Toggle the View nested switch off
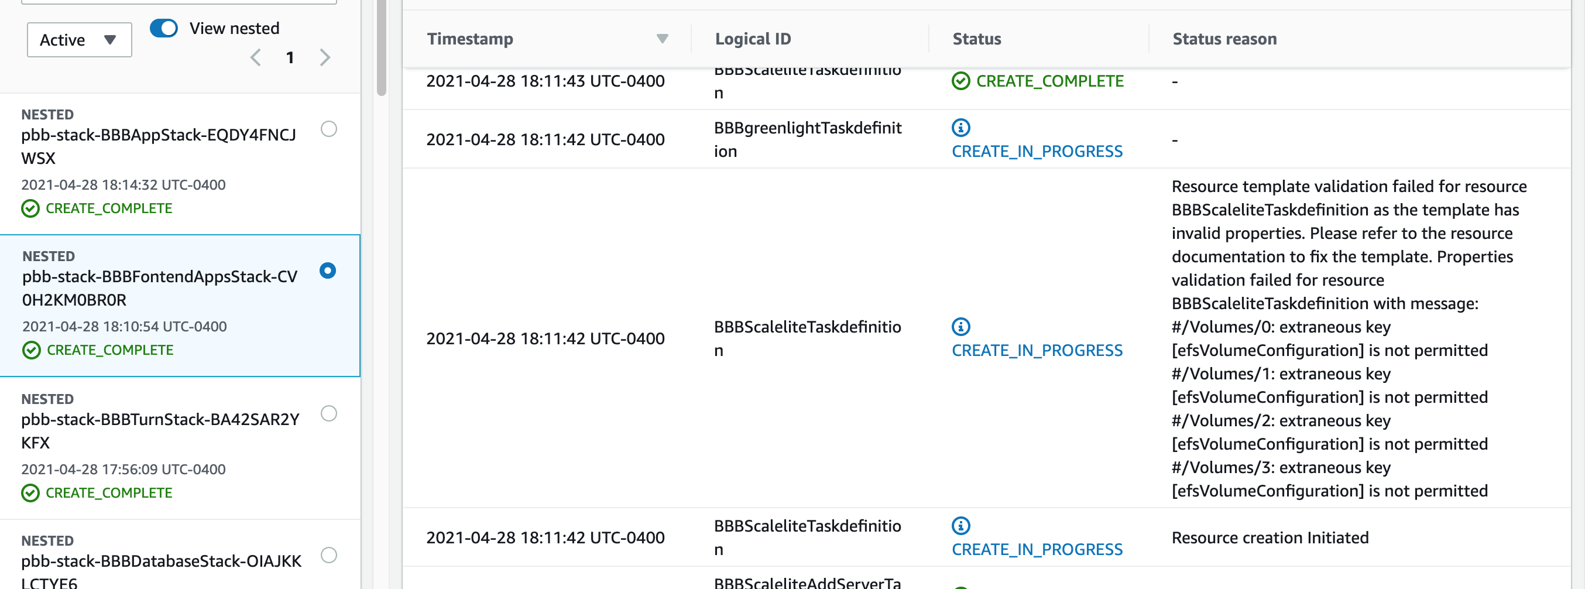 (x=164, y=28)
